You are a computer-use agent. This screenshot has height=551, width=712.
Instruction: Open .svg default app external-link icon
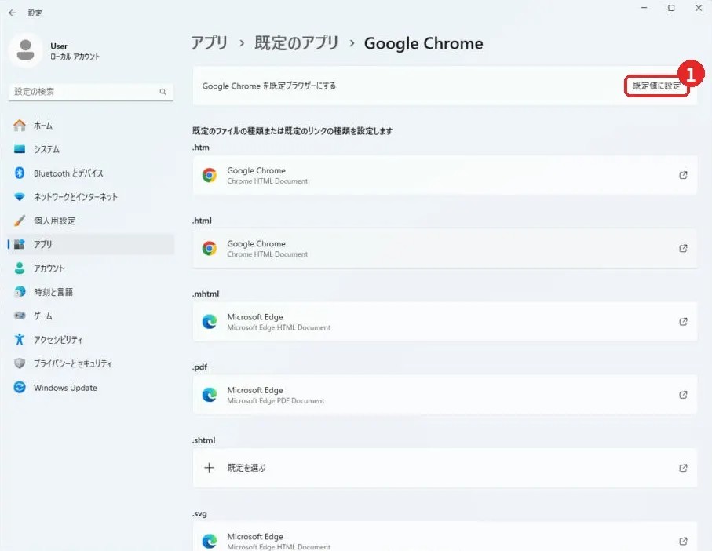tap(683, 541)
